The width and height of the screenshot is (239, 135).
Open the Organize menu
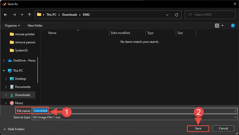[12, 26]
